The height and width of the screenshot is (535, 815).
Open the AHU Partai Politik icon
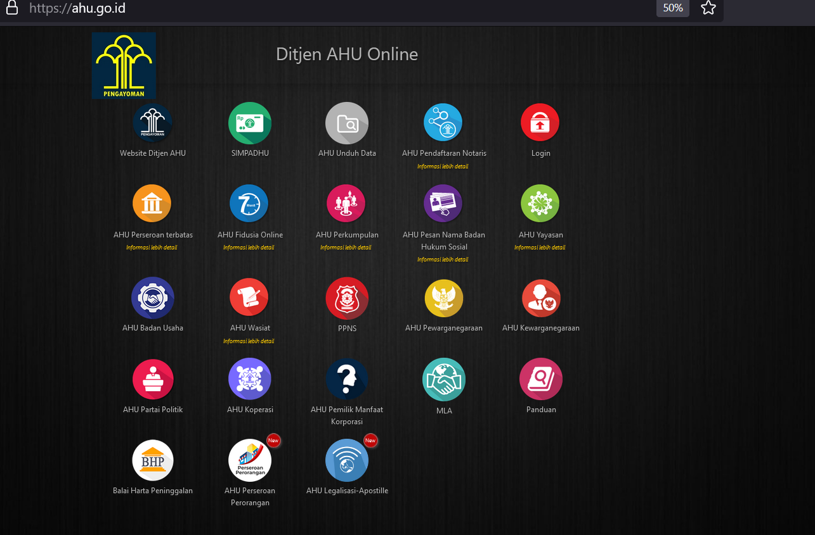pyautogui.click(x=153, y=379)
